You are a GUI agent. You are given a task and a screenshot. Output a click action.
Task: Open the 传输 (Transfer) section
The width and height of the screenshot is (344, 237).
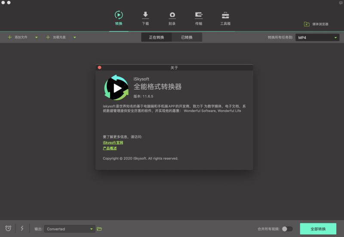[199, 18]
